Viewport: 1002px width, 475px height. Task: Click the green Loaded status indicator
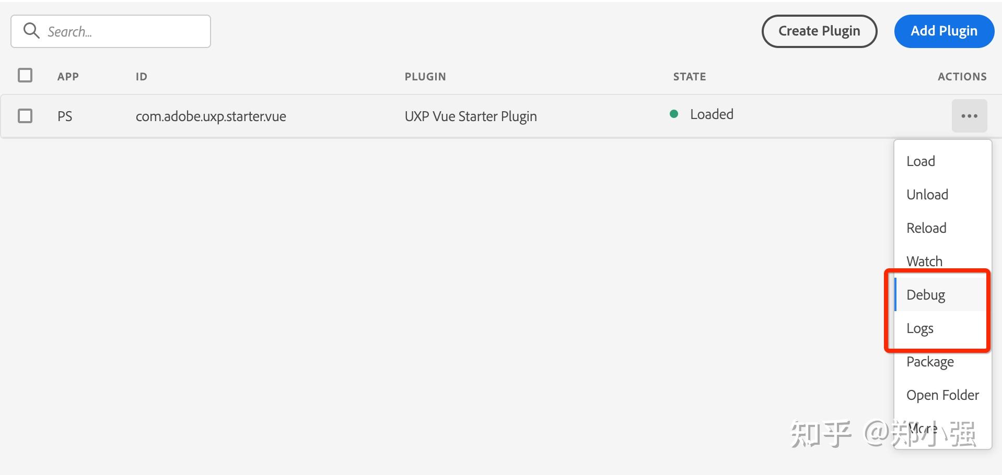pos(674,113)
